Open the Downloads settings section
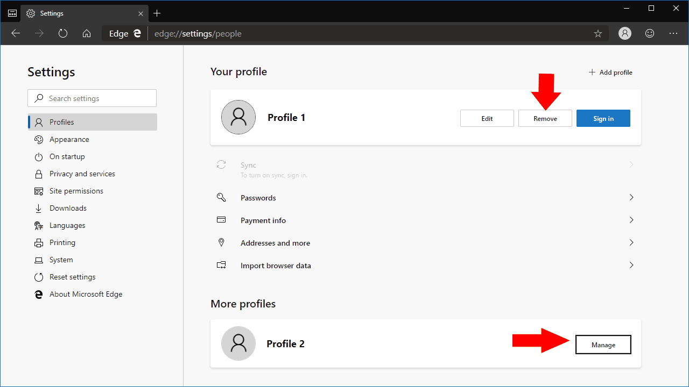 pyautogui.click(x=93, y=208)
